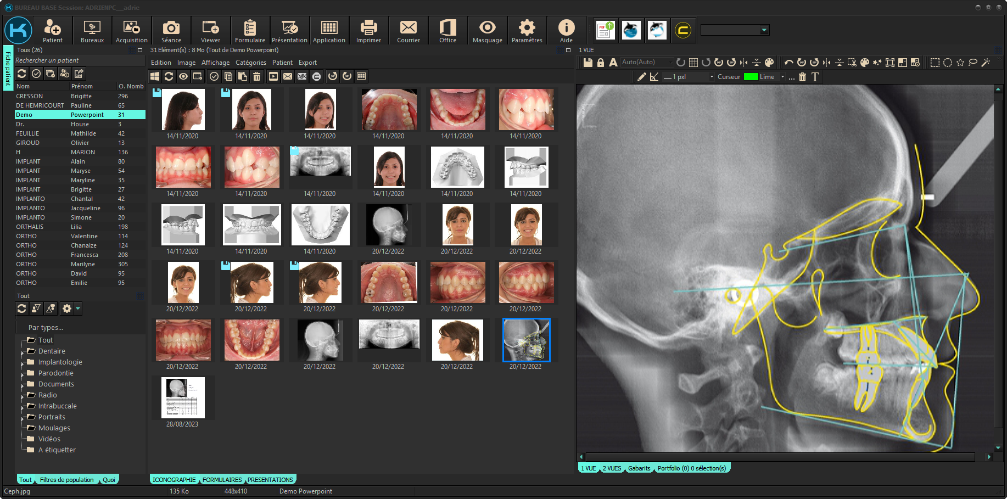The image size is (1007, 499).
Task: Open the Acquisition tool
Action: pyautogui.click(x=131, y=31)
